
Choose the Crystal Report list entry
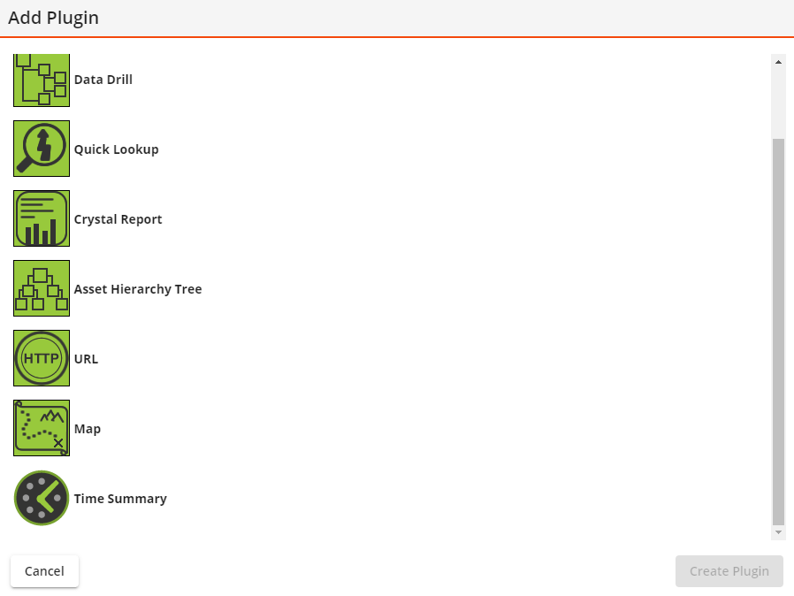pyautogui.click(x=118, y=219)
